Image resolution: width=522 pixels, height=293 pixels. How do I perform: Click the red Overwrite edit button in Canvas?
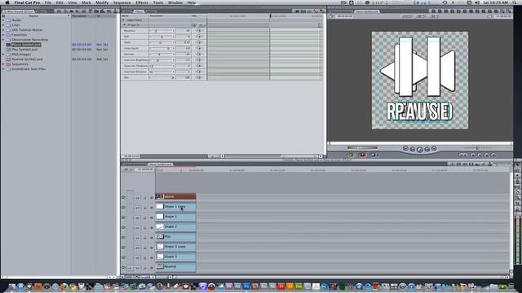tap(362, 155)
